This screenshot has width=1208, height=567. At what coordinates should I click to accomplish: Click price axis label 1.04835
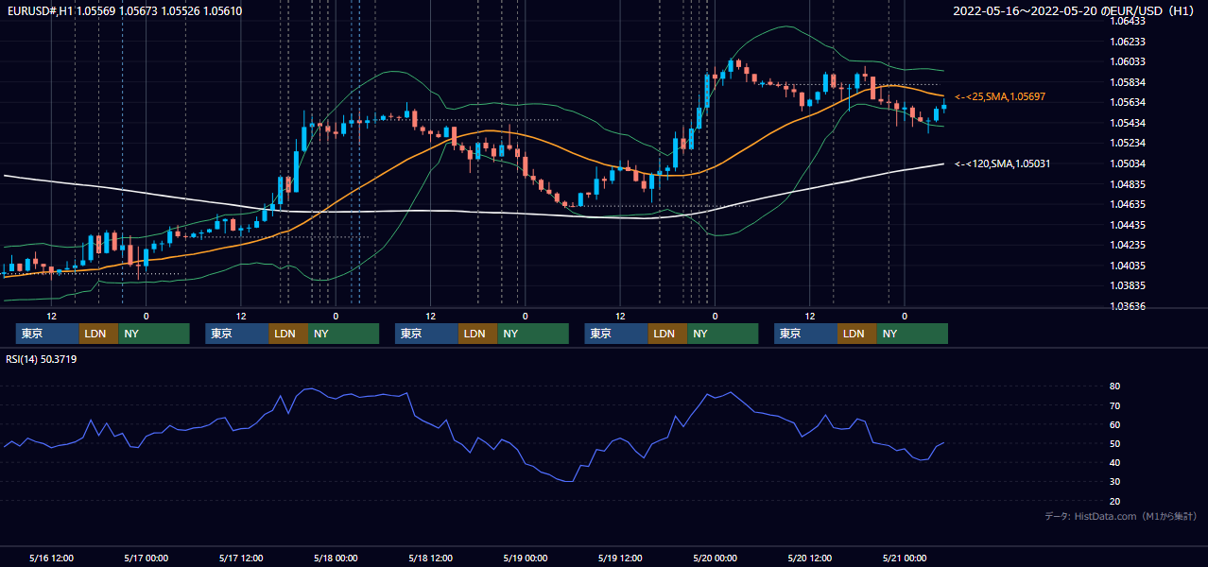[1127, 183]
